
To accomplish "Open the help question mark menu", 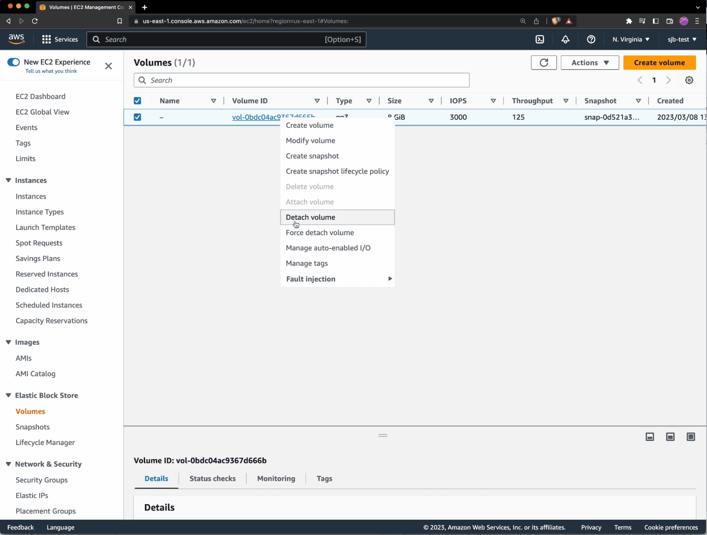I will click(x=591, y=39).
